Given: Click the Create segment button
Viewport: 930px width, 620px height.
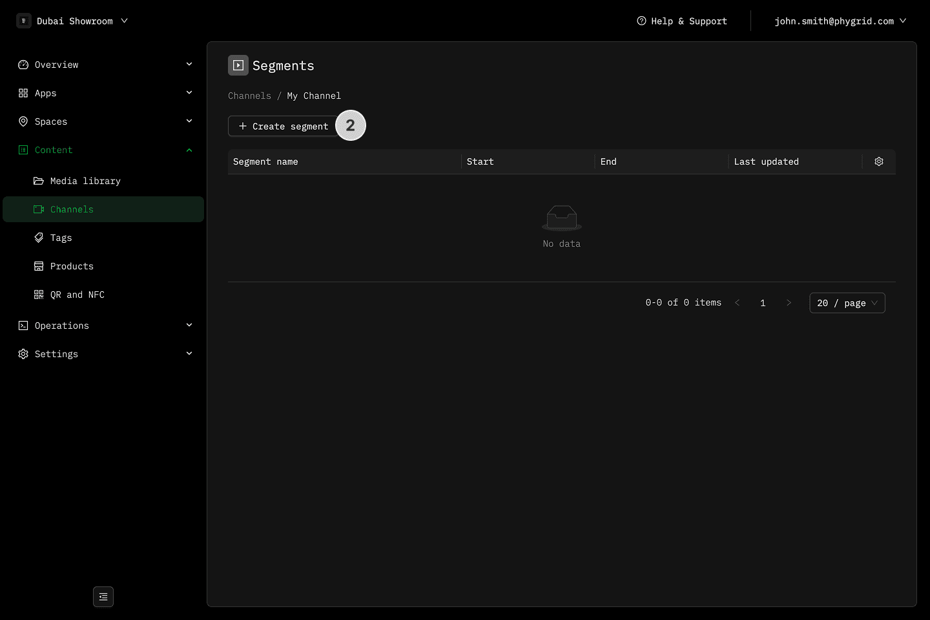Looking at the screenshot, I should (283, 126).
